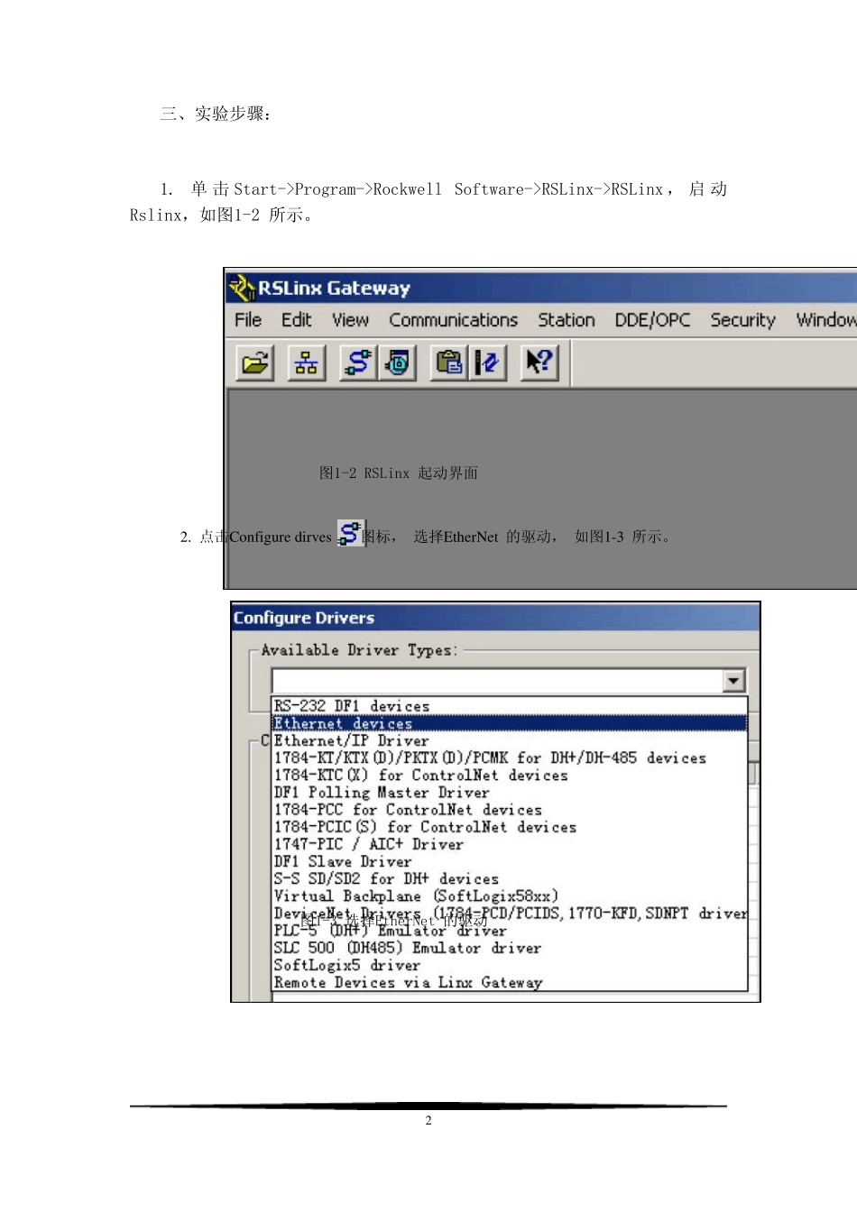Select DF1 Polling Master Driver

click(510, 793)
